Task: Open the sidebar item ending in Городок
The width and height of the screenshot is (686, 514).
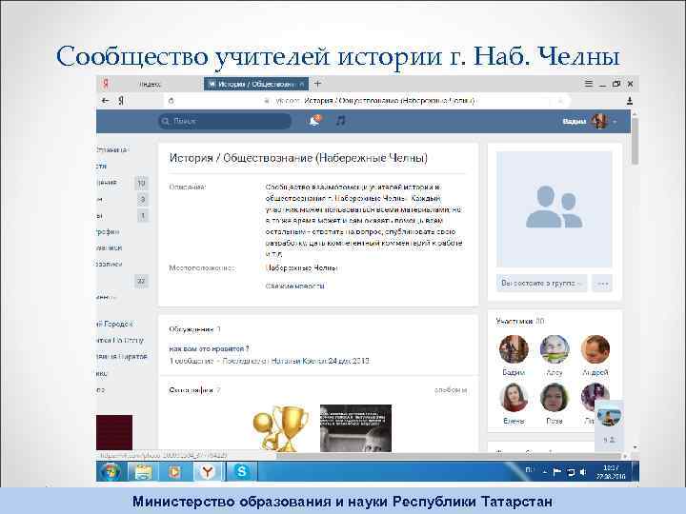Action: click(x=114, y=324)
